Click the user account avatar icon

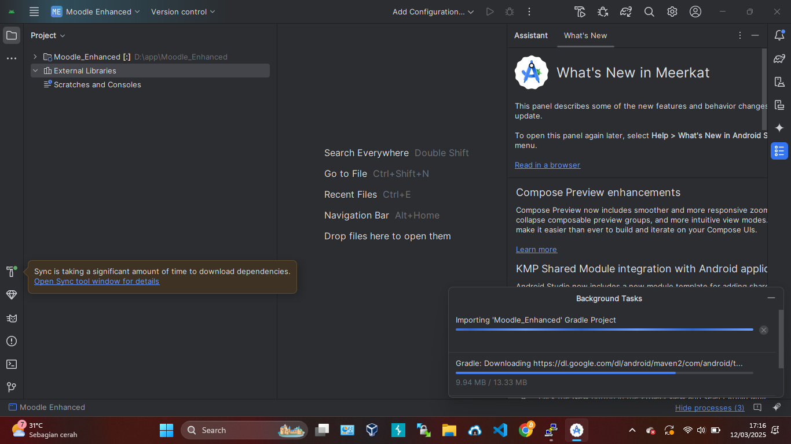[x=695, y=12]
